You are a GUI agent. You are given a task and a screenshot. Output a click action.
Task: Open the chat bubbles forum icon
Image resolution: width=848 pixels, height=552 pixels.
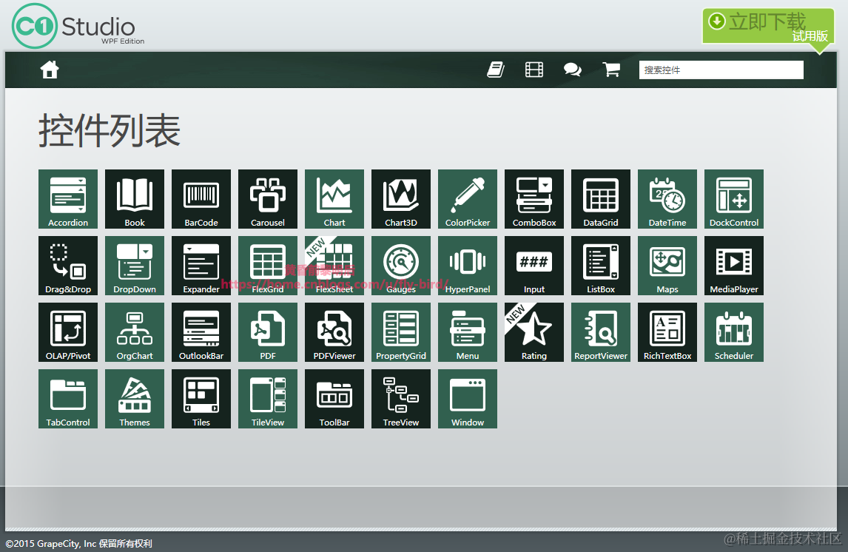[x=573, y=70]
